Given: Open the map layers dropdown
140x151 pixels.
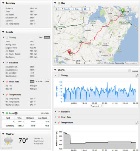Looking at the screenshot, I should 86,9.
